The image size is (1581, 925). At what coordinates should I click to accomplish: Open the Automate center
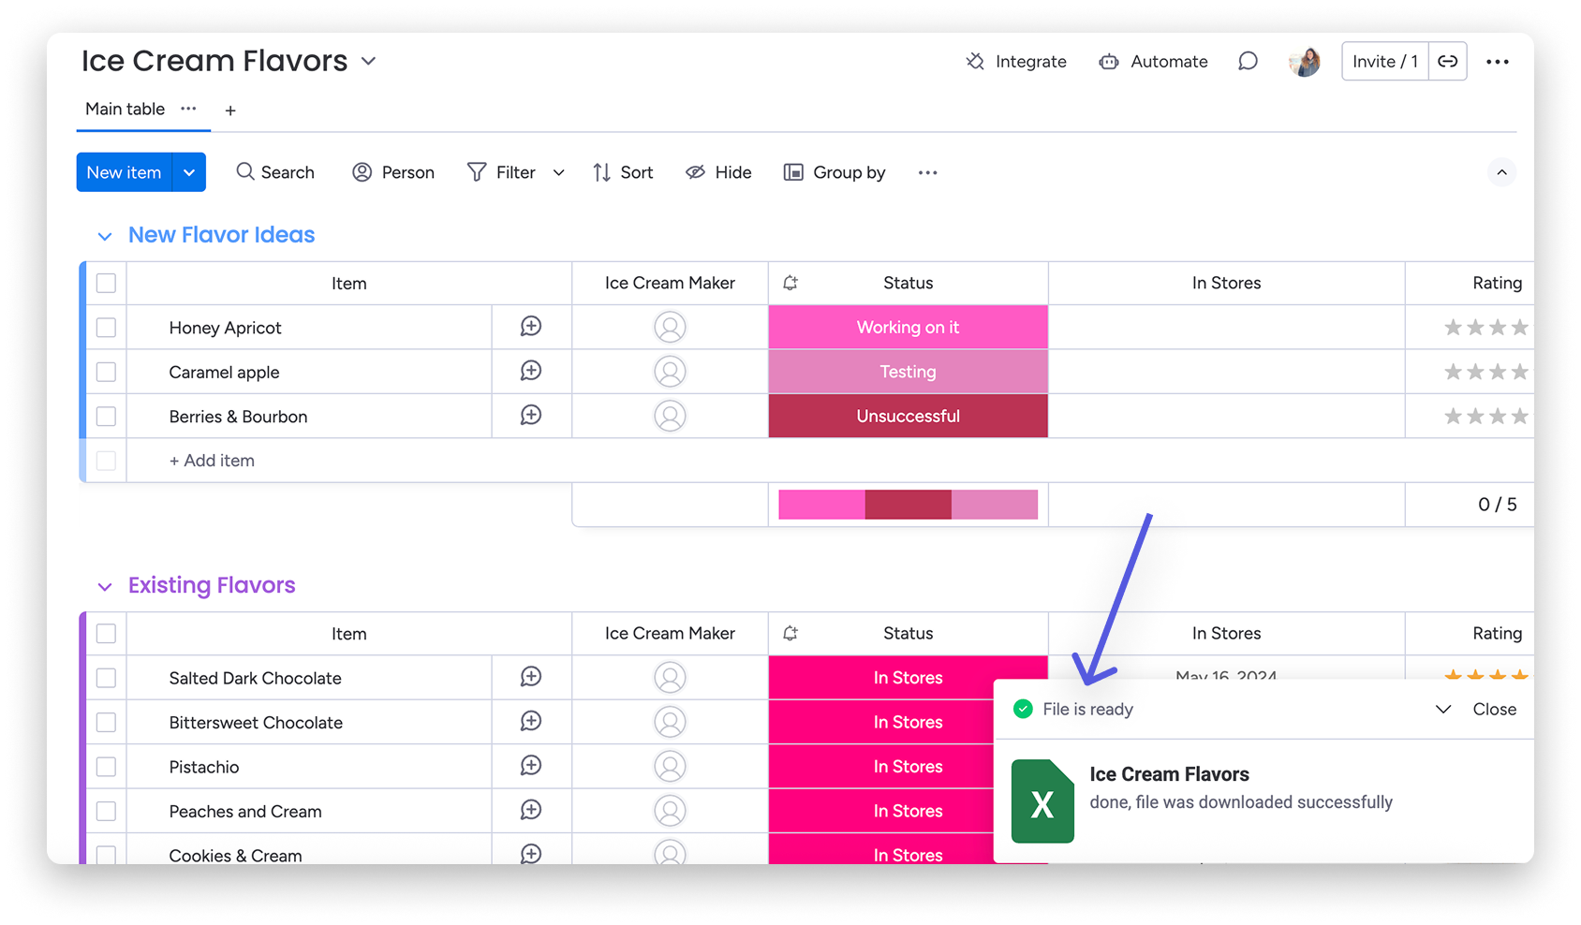click(1153, 62)
